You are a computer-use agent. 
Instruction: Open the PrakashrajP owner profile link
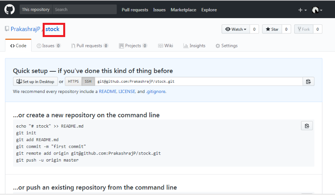pyautogui.click(x=25, y=29)
